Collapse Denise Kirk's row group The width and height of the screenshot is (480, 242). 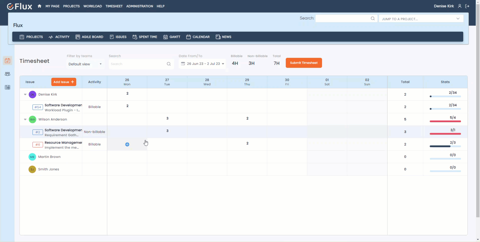click(x=25, y=94)
